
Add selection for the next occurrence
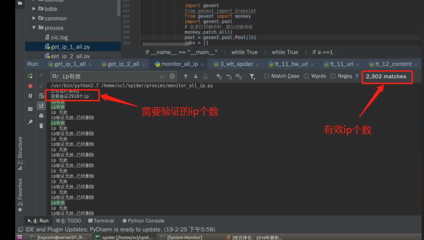tap(219, 76)
